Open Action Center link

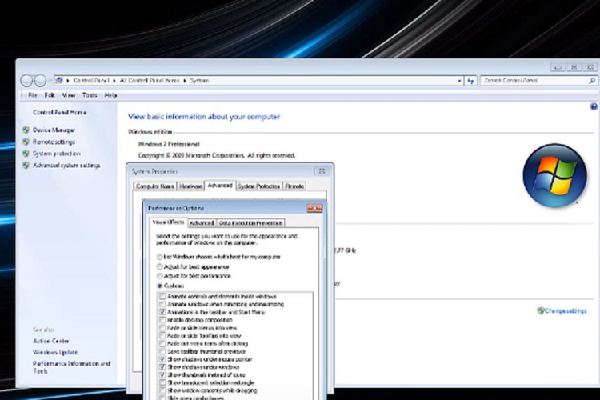click(x=51, y=341)
